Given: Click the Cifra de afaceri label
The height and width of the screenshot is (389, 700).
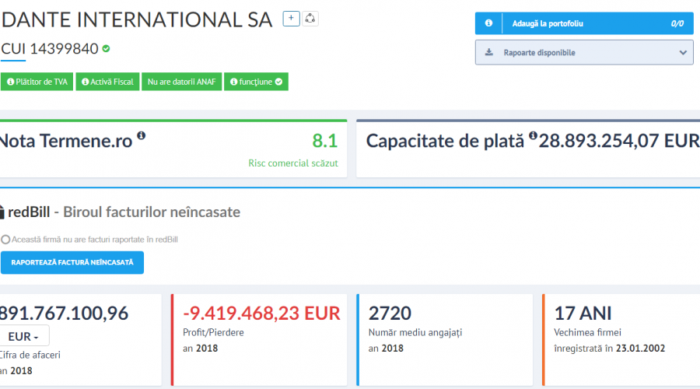Looking at the screenshot, I should (30, 355).
